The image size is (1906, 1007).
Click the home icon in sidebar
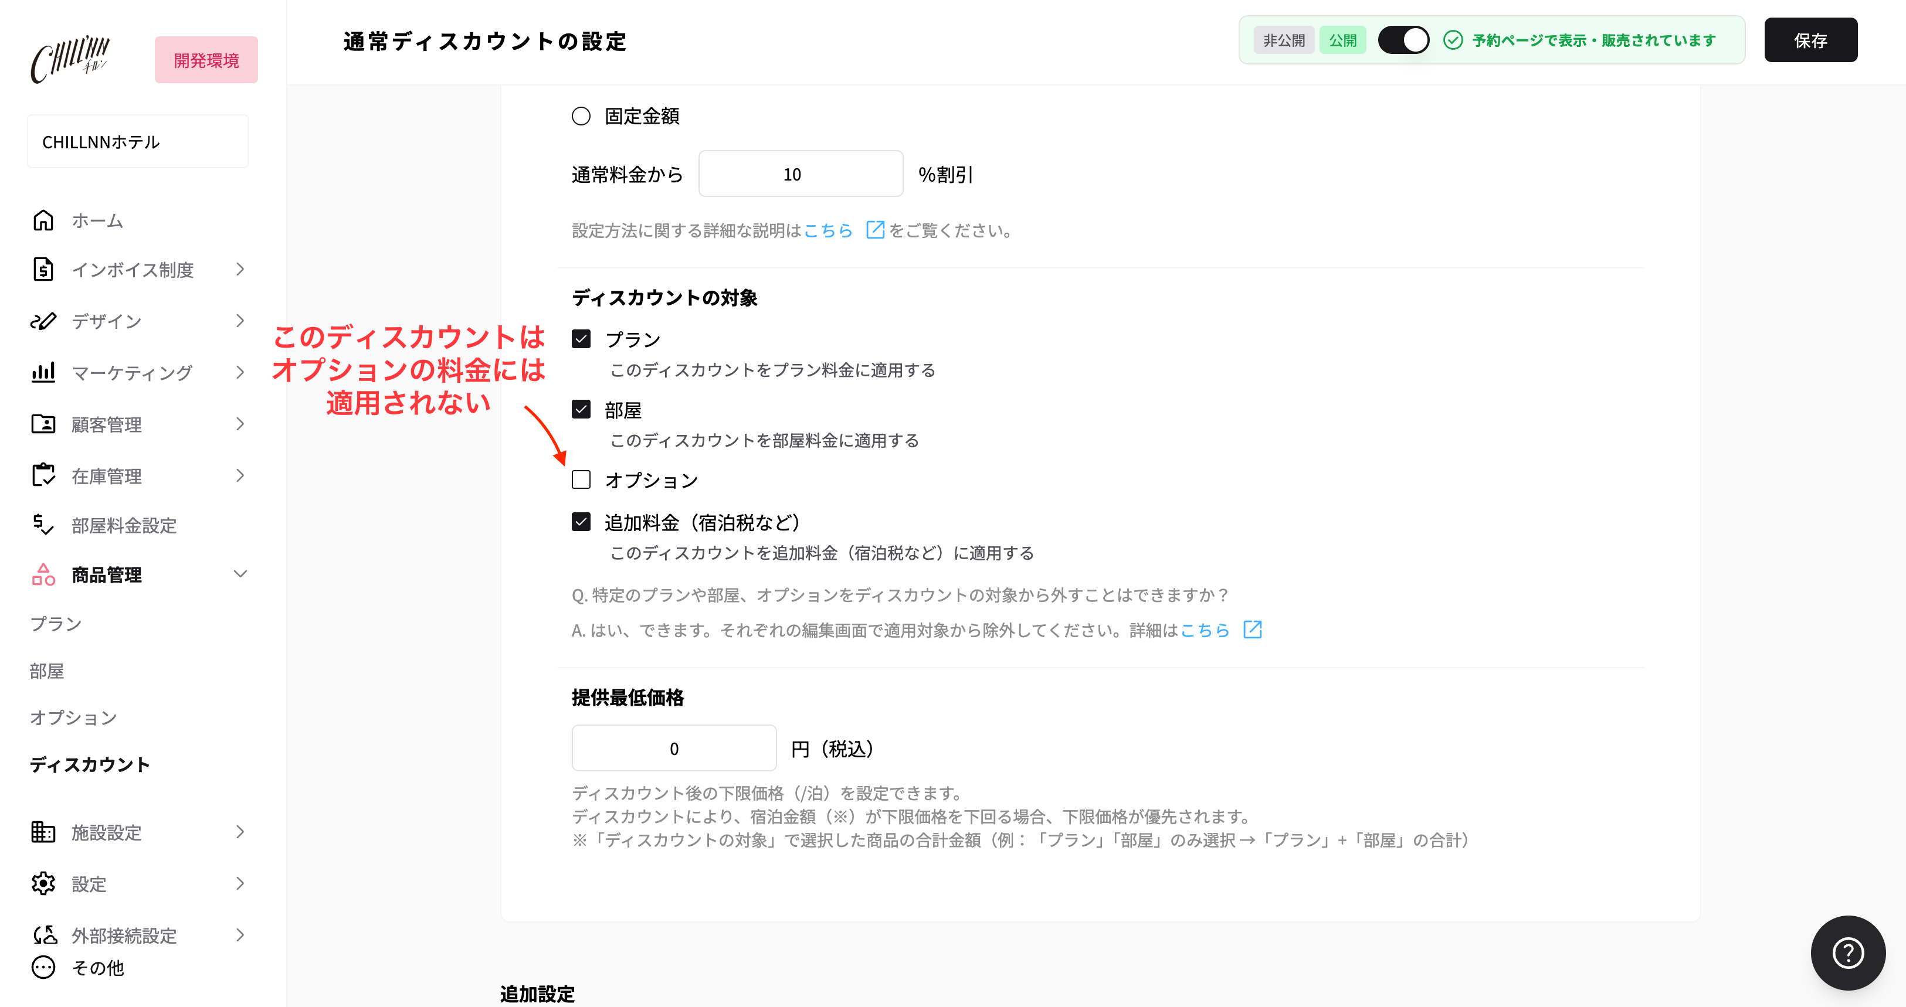click(43, 220)
